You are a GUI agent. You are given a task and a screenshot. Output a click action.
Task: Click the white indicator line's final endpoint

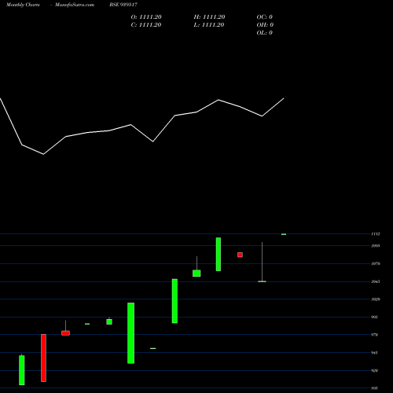coord(284,98)
